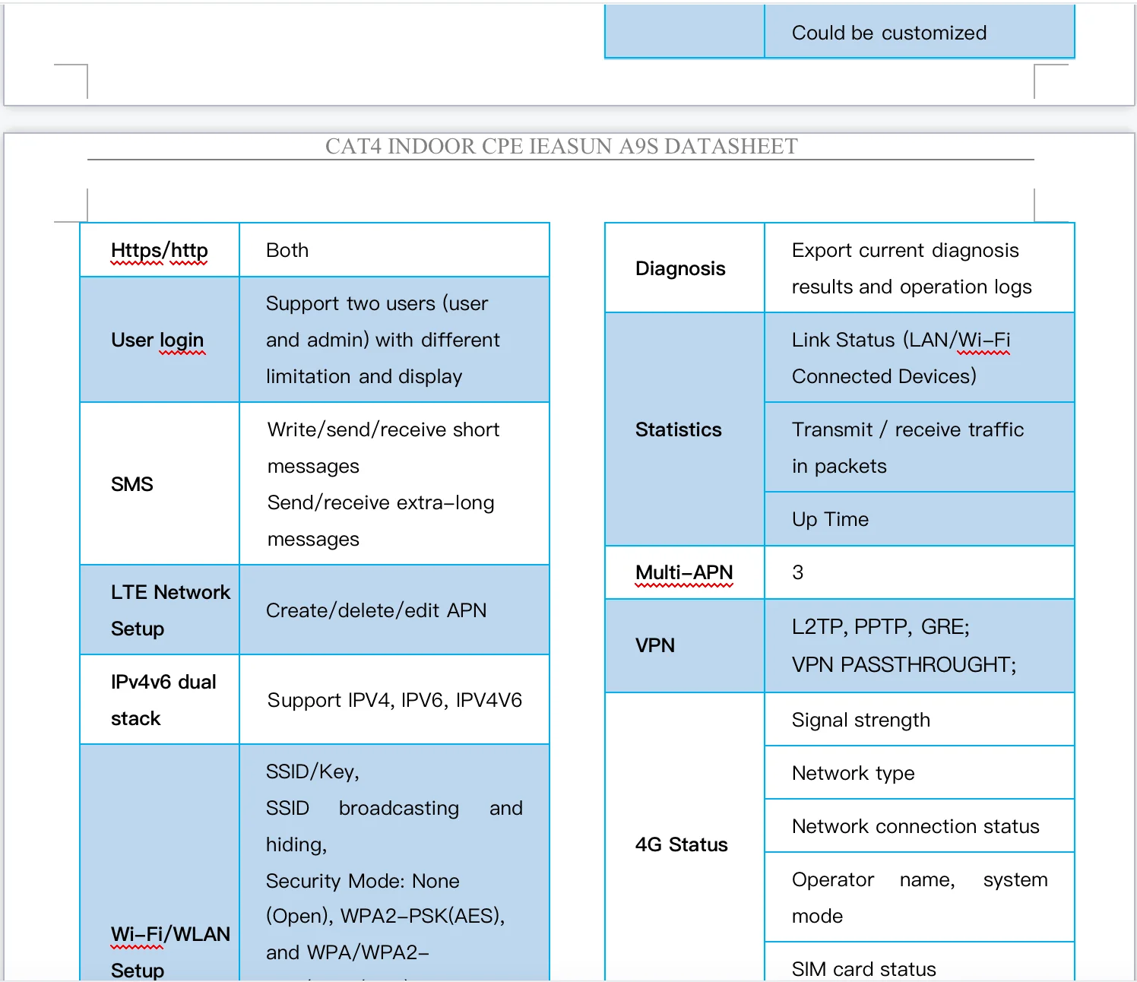The height and width of the screenshot is (982, 1137).
Task: Click 'Support IPV4, IPV6, IPV4V6' text
Action: coord(394,700)
